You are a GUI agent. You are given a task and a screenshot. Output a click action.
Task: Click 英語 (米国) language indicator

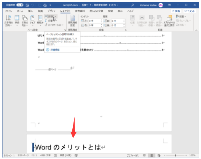(x=65, y=156)
